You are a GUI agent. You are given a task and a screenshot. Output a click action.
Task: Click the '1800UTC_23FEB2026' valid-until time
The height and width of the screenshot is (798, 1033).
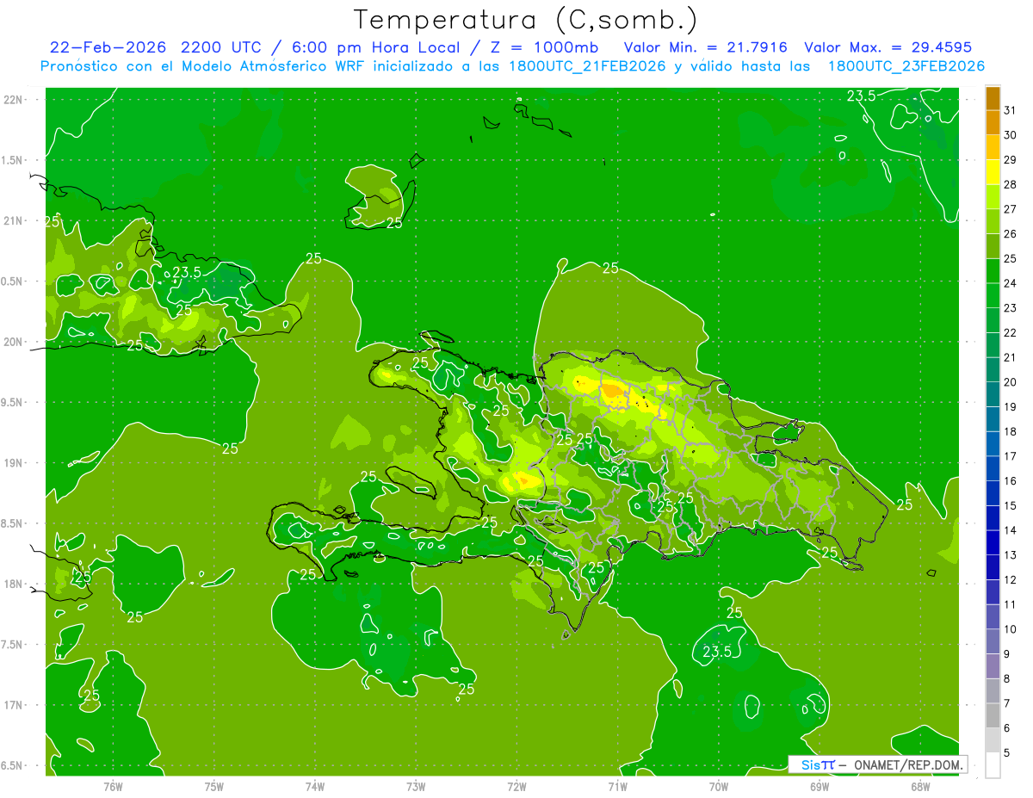pos(906,65)
